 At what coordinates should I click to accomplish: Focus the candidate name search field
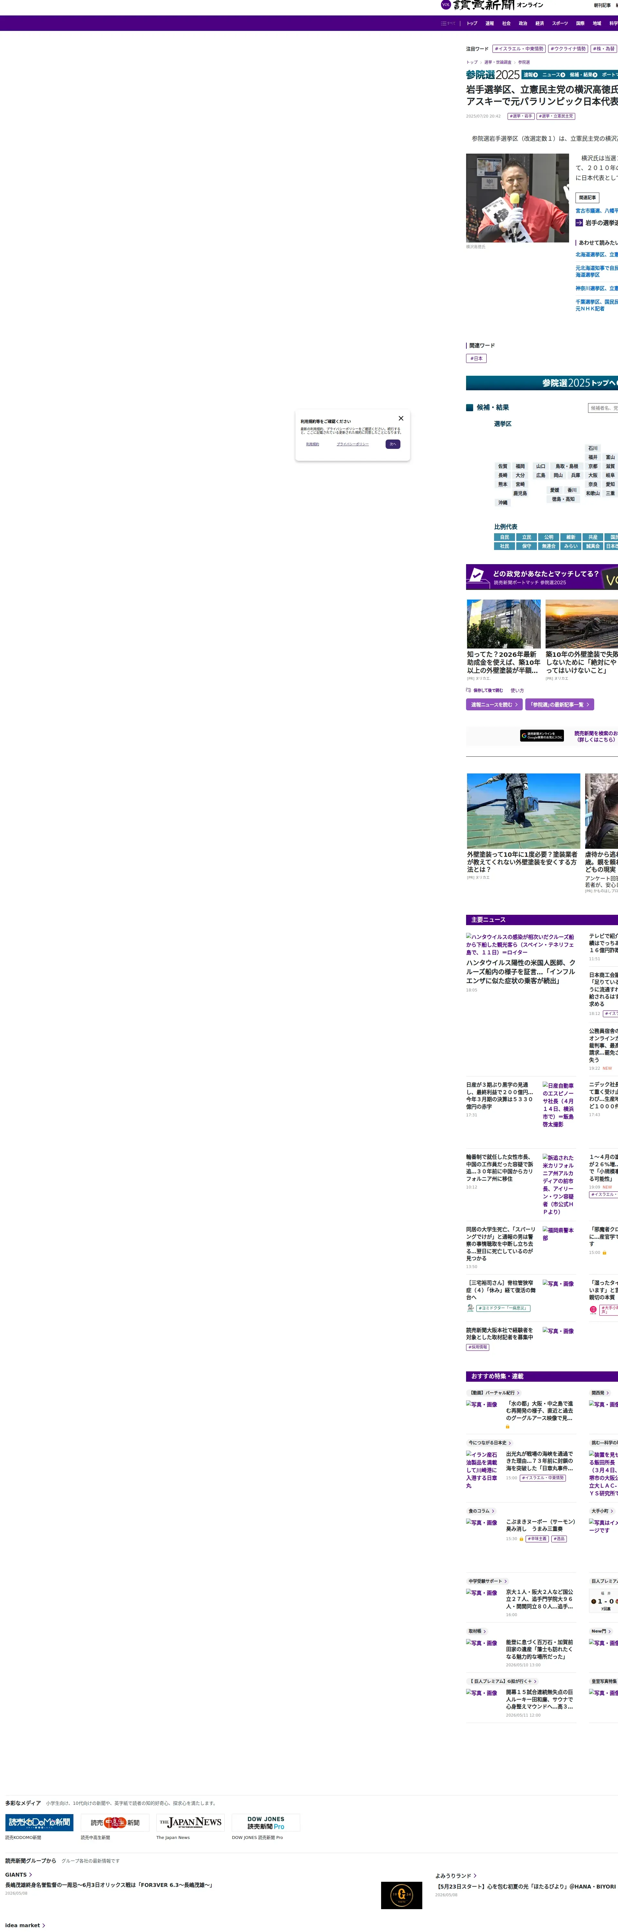[x=603, y=408]
